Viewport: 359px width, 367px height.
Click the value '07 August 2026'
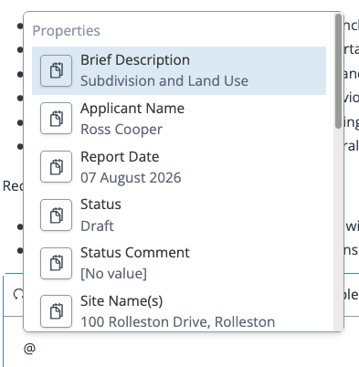131,178
